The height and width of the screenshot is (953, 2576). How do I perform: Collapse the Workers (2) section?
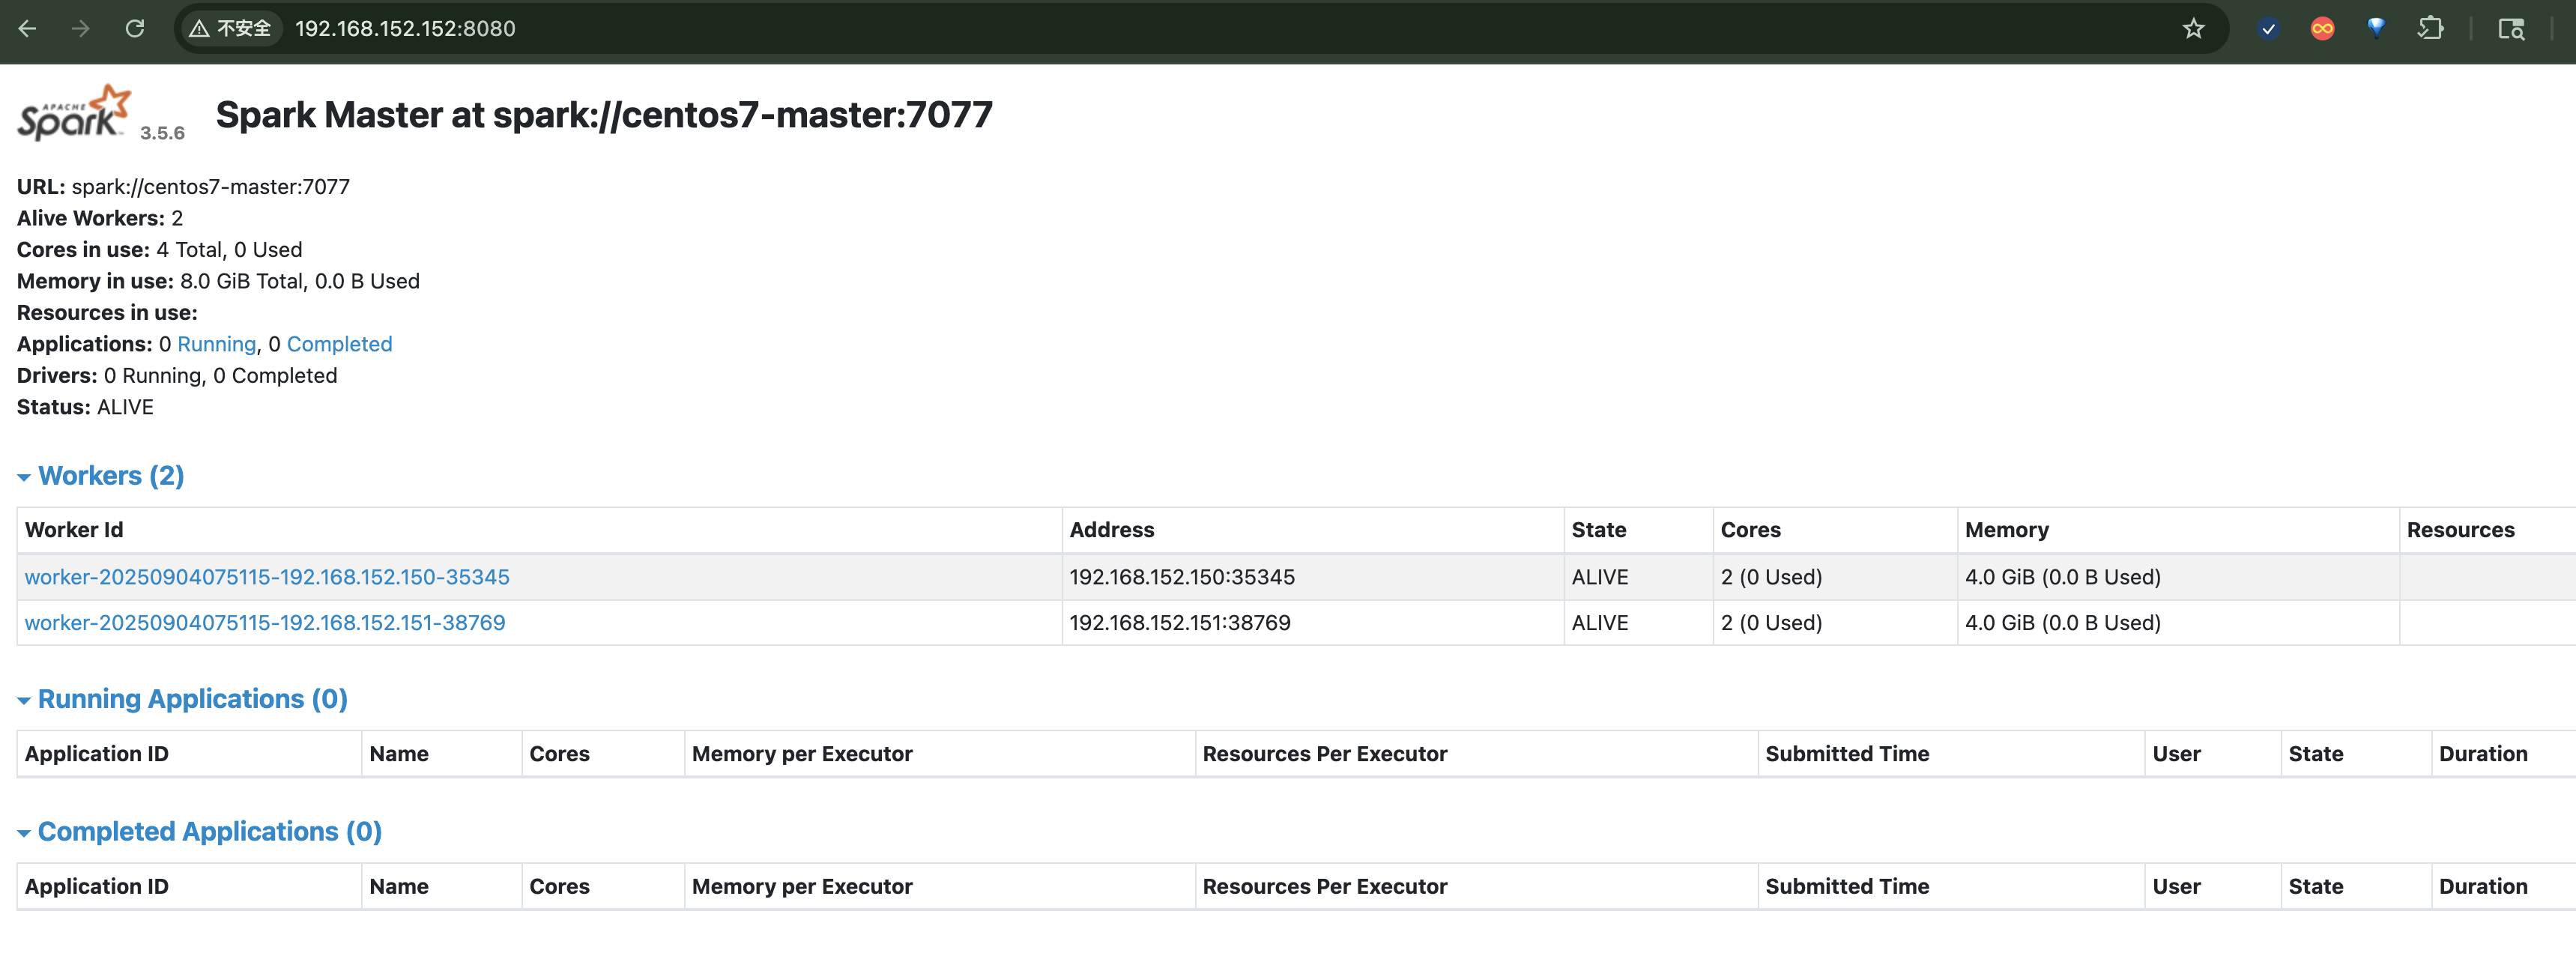coord(101,476)
